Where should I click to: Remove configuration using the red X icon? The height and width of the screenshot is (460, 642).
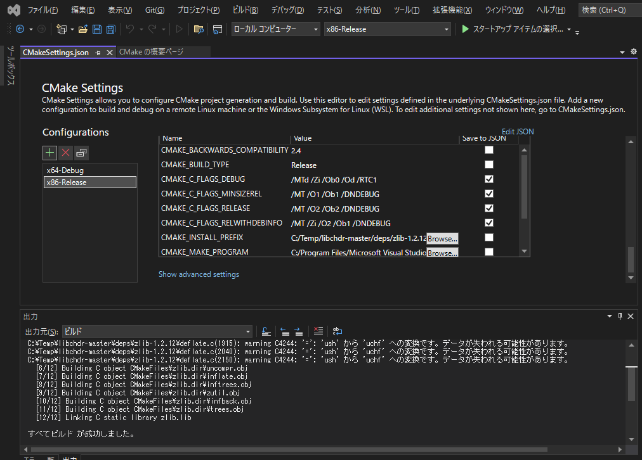tap(65, 152)
